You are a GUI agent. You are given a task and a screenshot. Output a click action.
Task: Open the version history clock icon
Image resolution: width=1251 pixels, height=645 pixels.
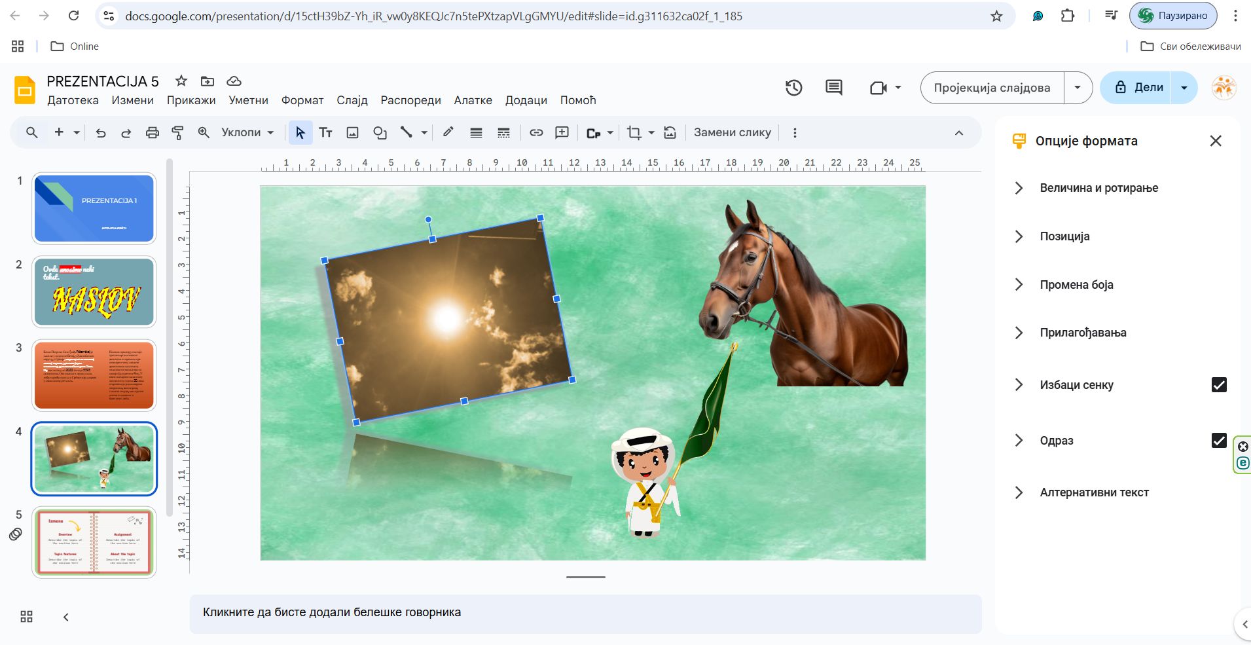pos(793,88)
